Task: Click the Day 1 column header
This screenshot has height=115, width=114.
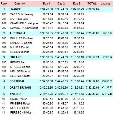Action: pos(47,4)
